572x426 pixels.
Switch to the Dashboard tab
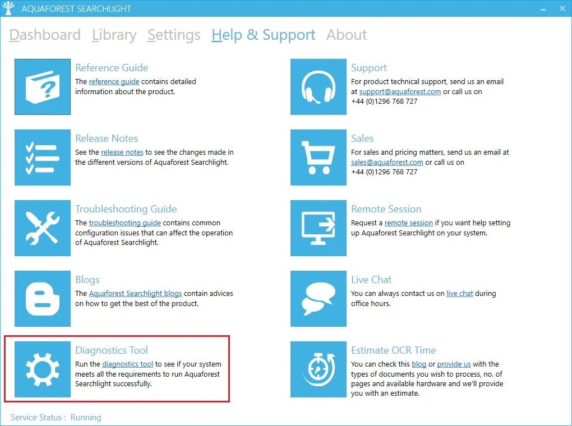(45, 35)
